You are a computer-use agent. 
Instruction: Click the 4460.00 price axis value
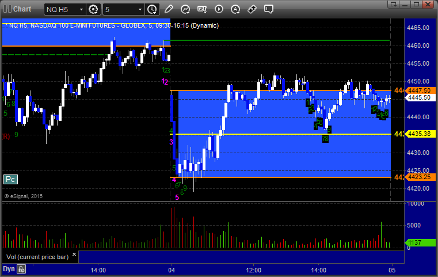coord(418,45)
